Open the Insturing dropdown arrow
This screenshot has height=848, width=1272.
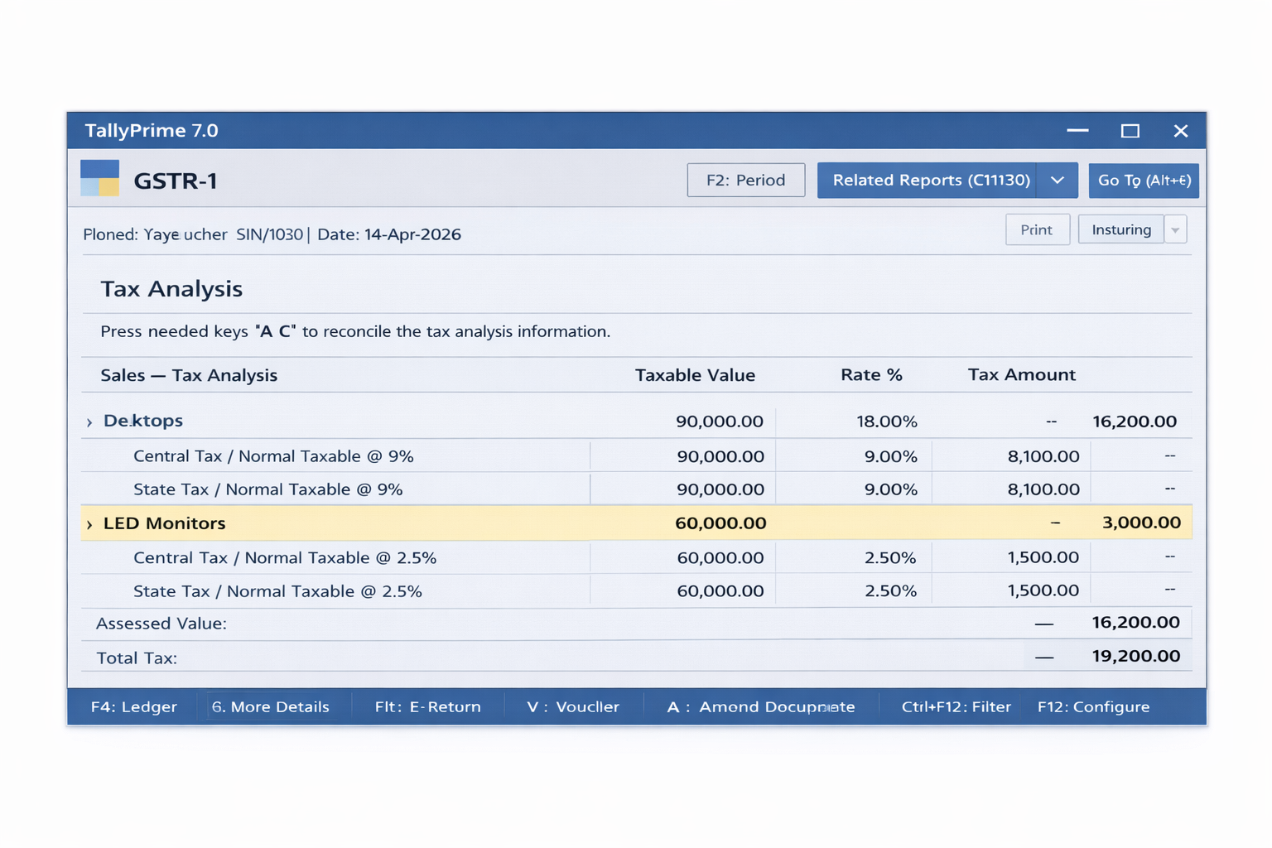pos(1175,229)
